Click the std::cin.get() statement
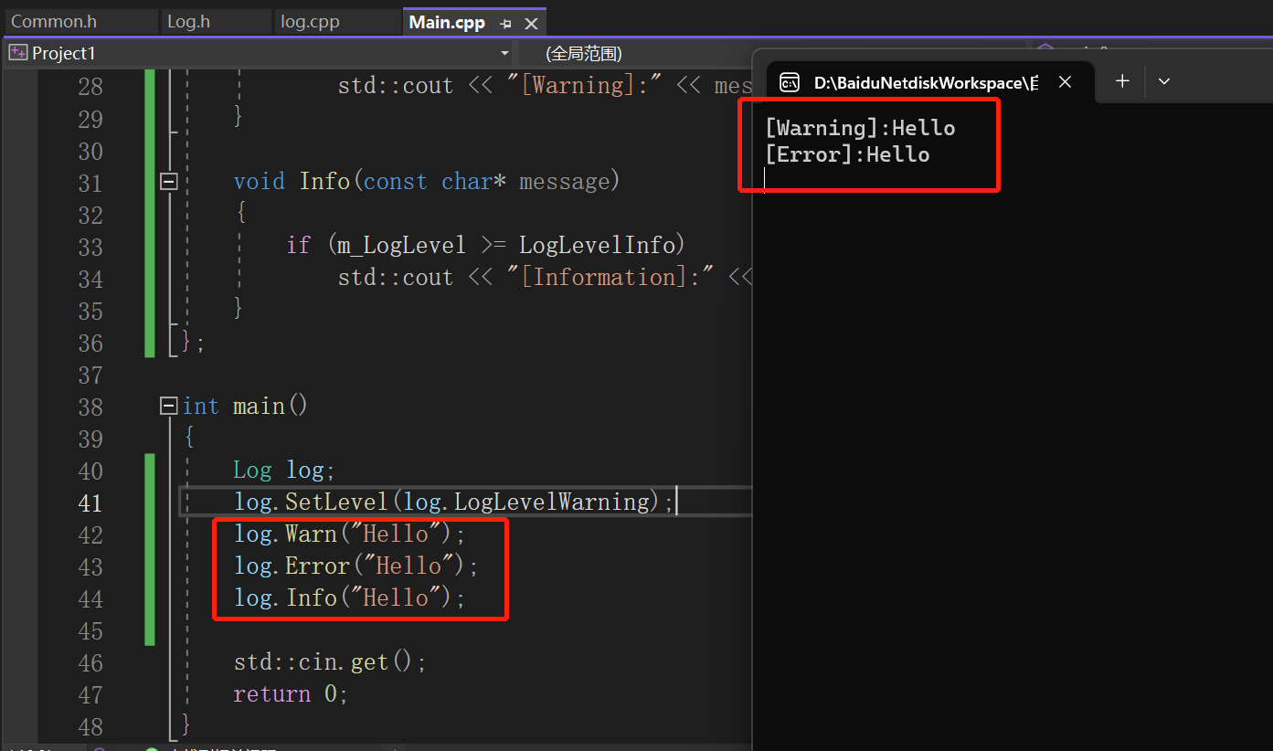 (330, 661)
